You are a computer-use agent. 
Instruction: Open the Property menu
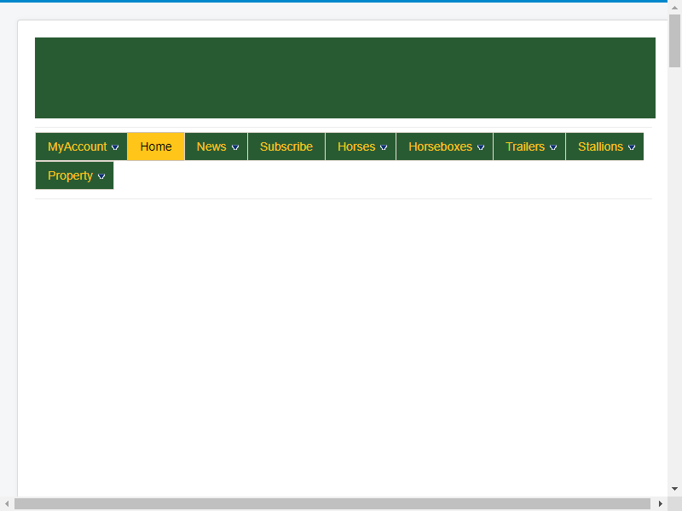[74, 175]
